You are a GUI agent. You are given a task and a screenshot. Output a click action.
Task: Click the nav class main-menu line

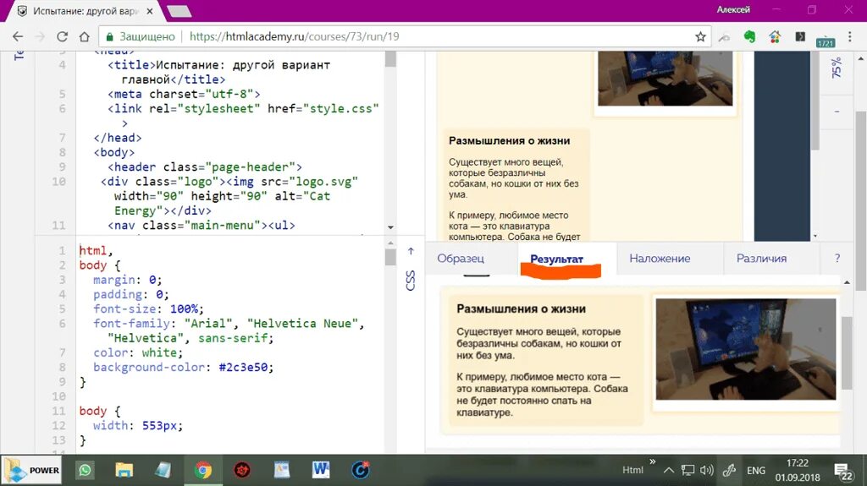pyautogui.click(x=202, y=226)
